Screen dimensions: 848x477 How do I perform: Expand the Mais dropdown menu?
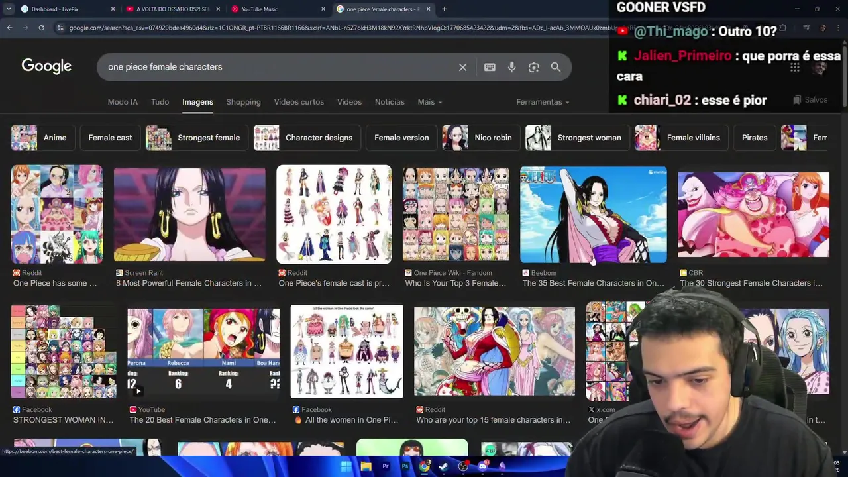tap(429, 102)
